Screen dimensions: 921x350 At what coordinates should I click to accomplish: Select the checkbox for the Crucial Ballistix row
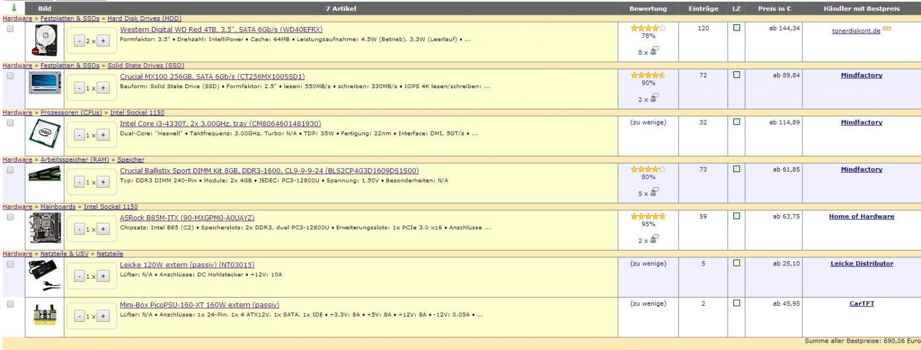click(10, 170)
